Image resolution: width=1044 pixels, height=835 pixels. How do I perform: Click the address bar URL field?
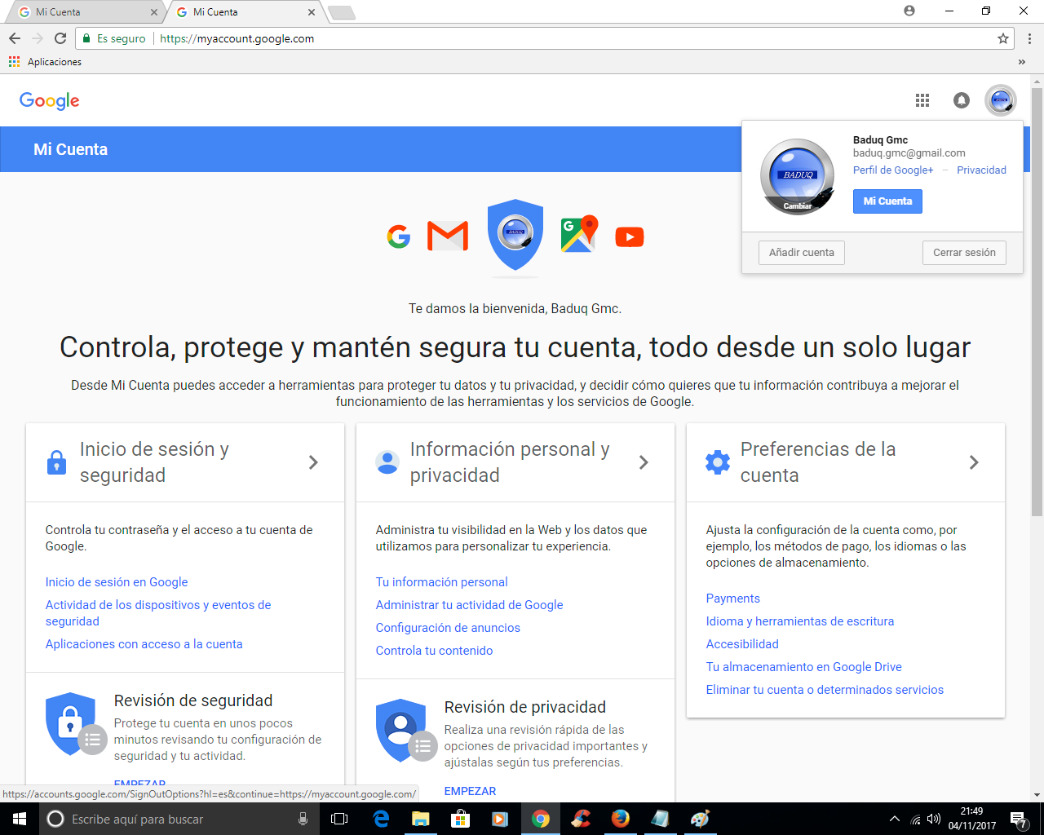[x=571, y=38]
